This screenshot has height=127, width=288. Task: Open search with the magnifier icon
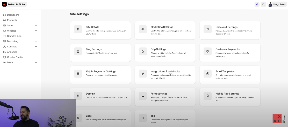(x=263, y=4)
